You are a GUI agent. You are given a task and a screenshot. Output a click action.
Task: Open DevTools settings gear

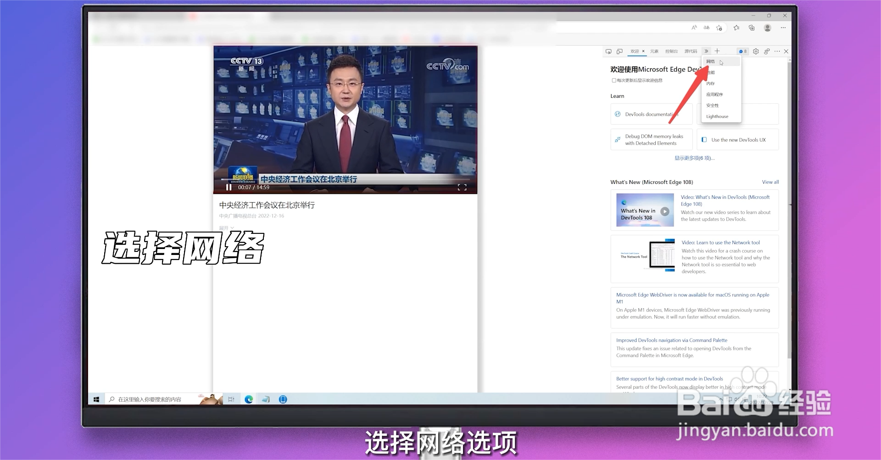pyautogui.click(x=756, y=51)
